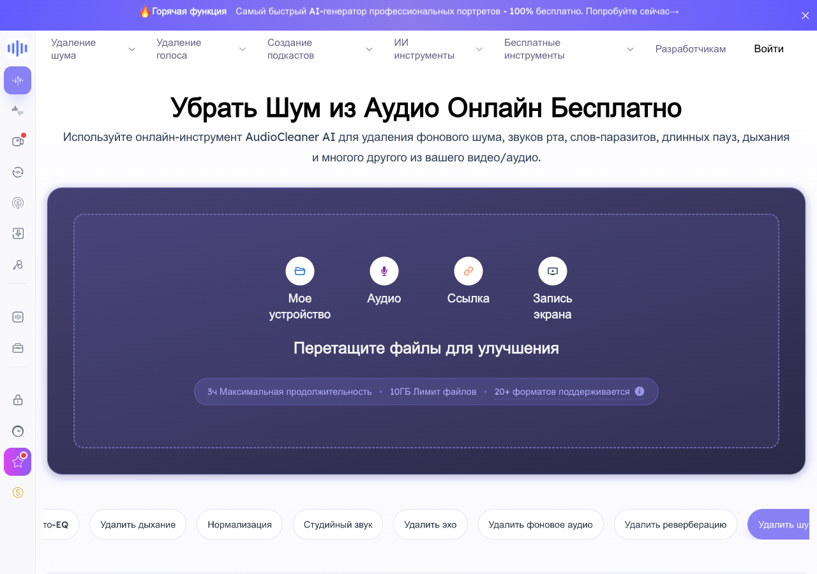Choose the Мое устройство folder icon
The width and height of the screenshot is (817, 574).
300,271
